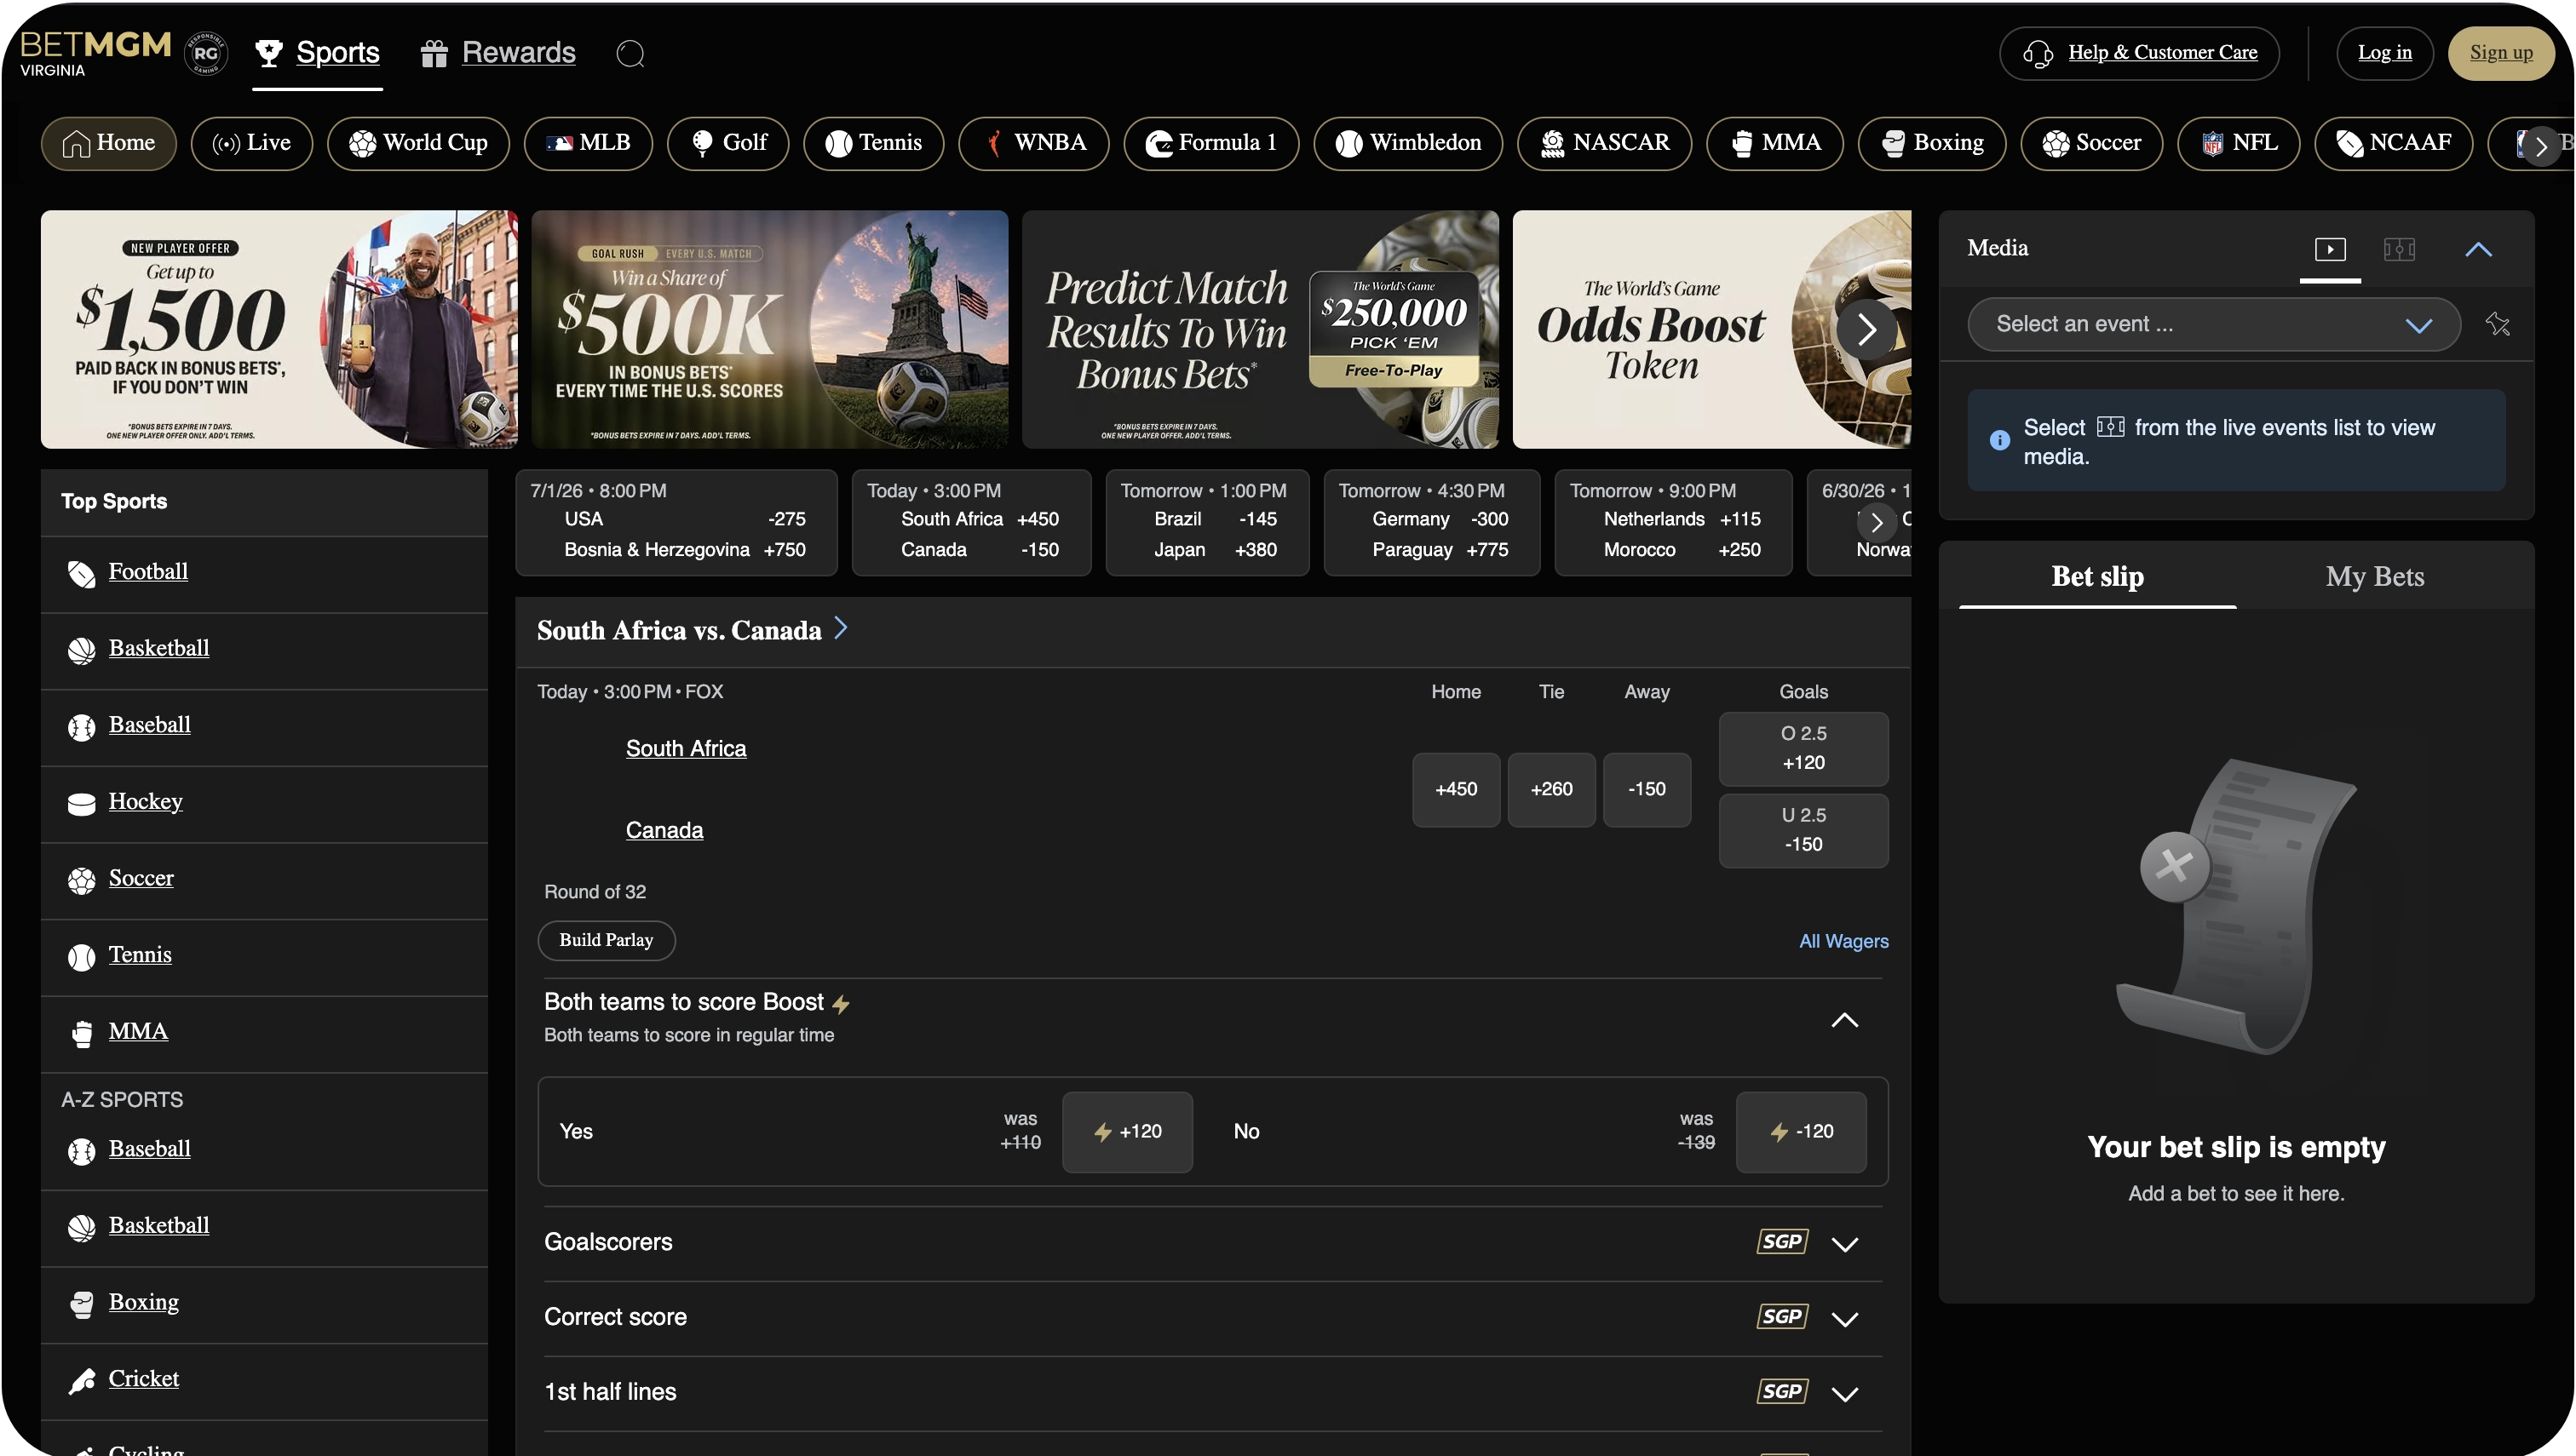Image resolution: width=2576 pixels, height=1456 pixels.
Task: Pin the Media panel with pin icon
Action: [x=2497, y=324]
